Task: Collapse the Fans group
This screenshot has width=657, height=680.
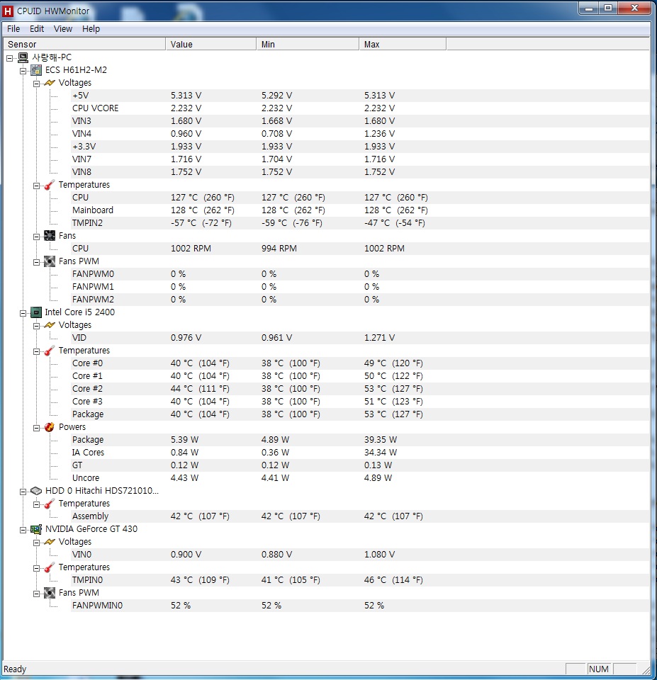Action: (x=36, y=237)
